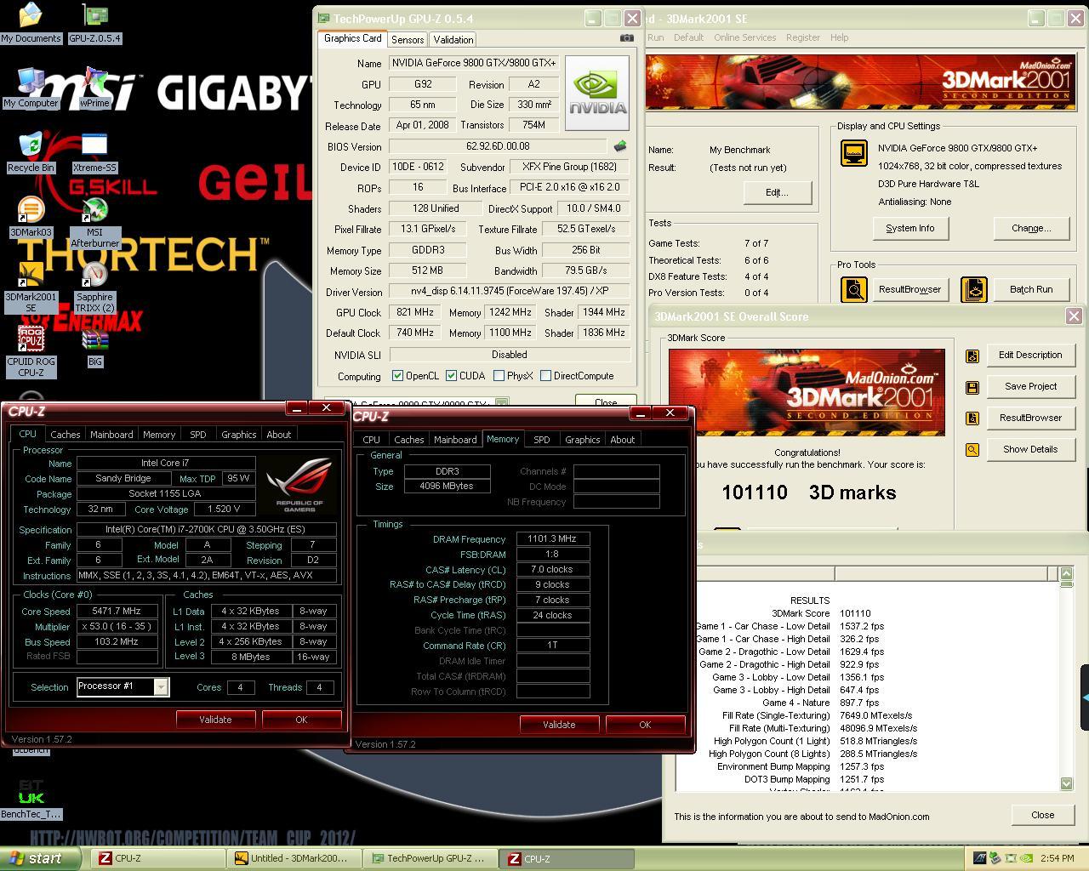This screenshot has height=871, width=1089.
Task: Click the Show Details button
Action: (1030, 449)
